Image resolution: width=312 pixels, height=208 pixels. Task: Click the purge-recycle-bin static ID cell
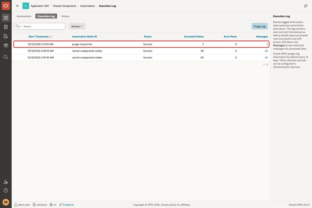pyautogui.click(x=82, y=44)
